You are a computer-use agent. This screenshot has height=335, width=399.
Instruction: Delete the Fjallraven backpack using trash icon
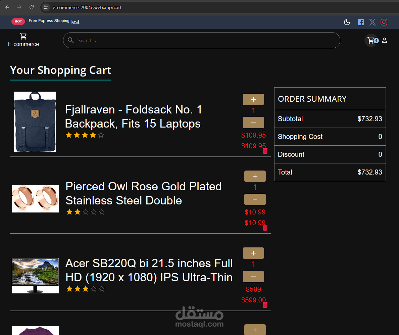[265, 151]
